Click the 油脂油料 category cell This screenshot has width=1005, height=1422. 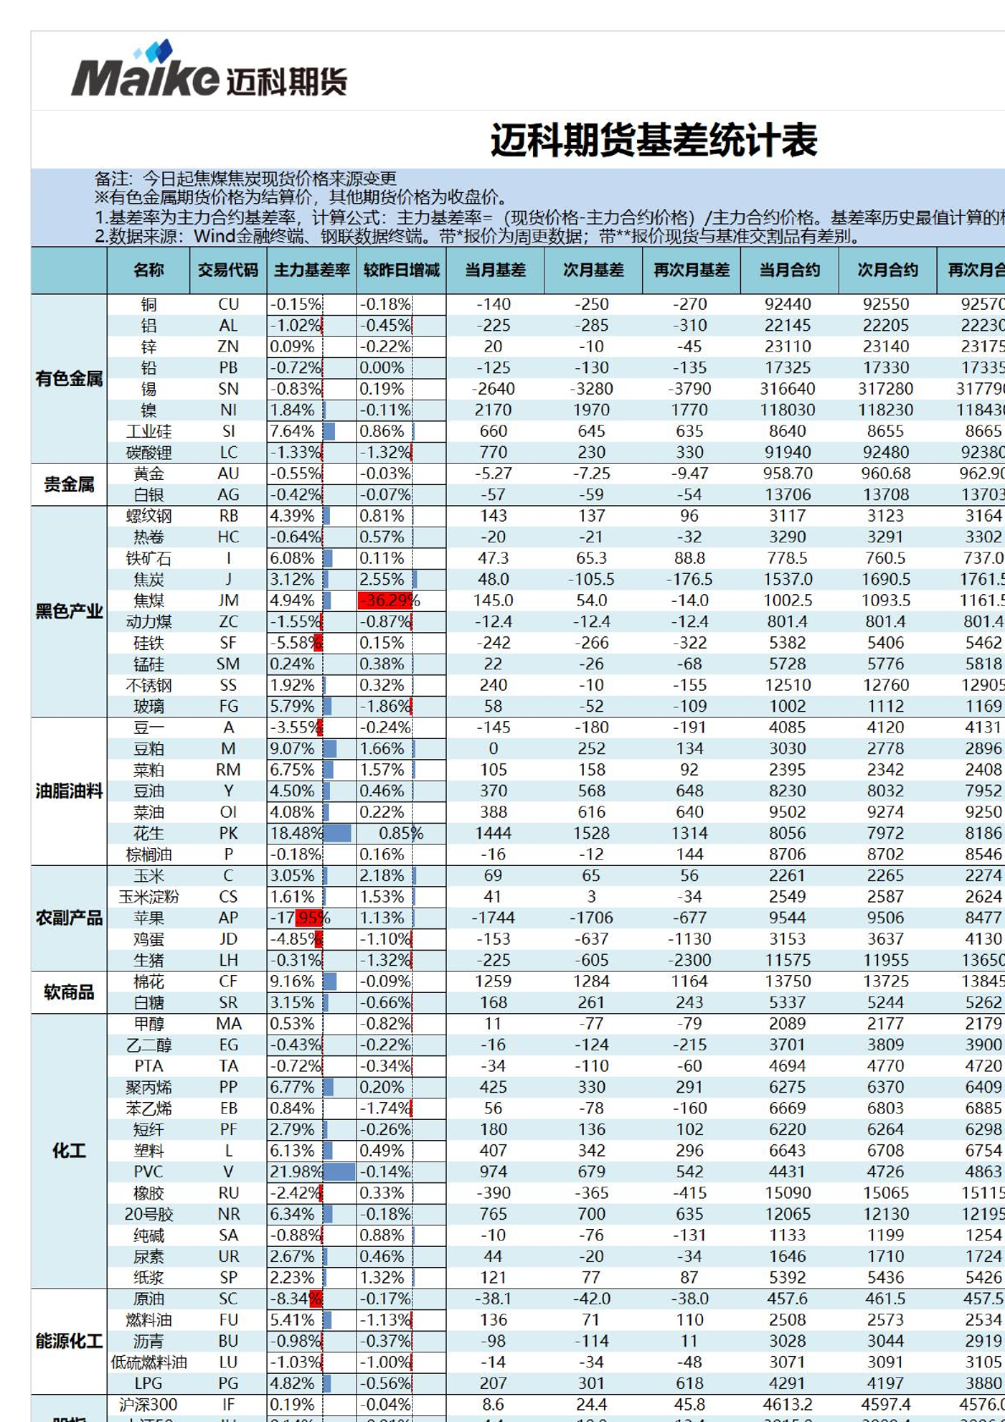tap(69, 791)
